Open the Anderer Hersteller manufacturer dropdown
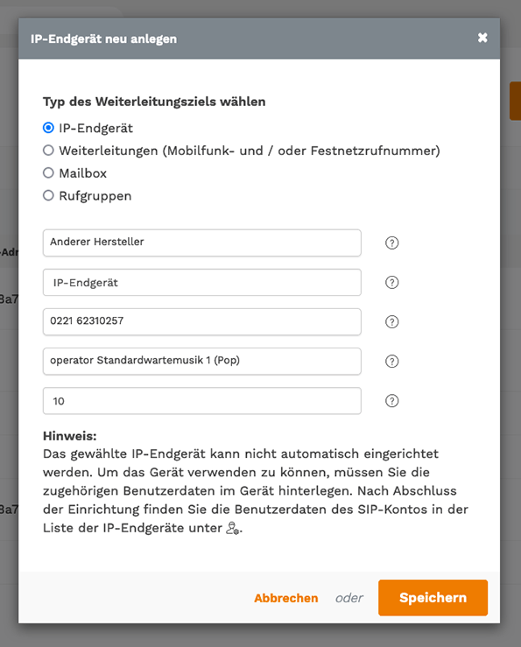 point(202,243)
